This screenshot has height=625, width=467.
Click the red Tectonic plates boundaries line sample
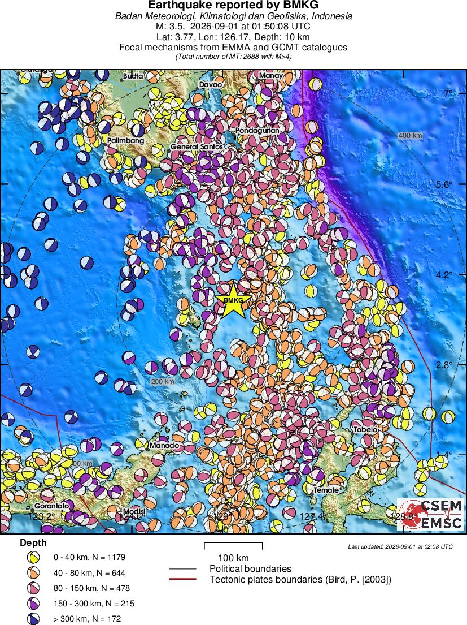click(183, 579)
